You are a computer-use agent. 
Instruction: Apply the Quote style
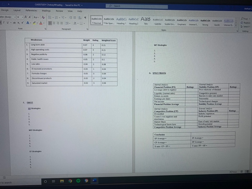point(217,22)
